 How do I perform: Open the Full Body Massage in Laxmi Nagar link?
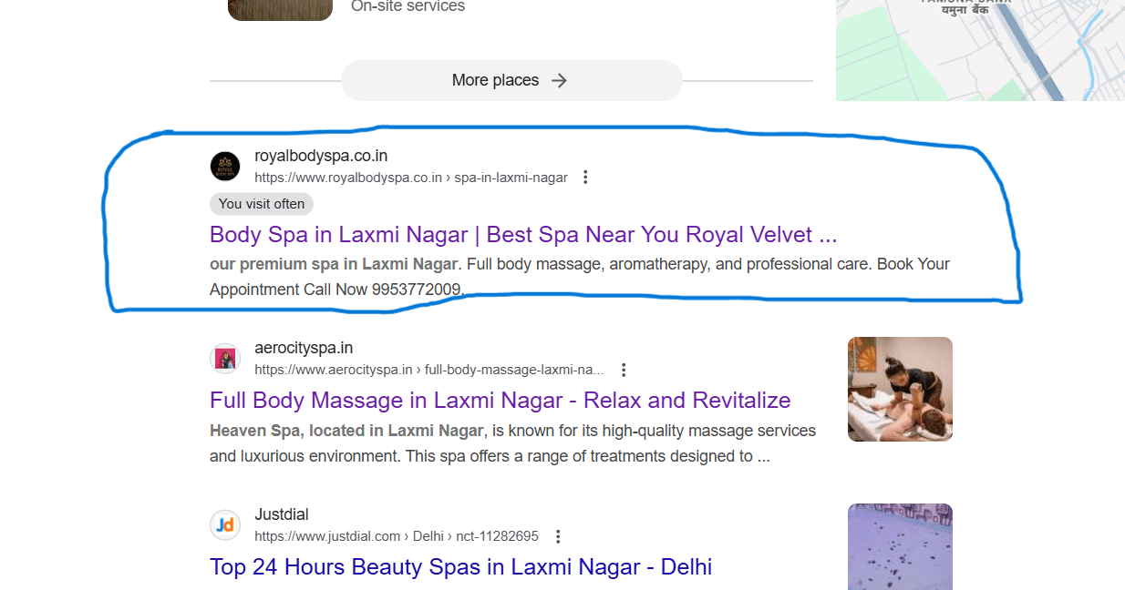tap(500, 400)
